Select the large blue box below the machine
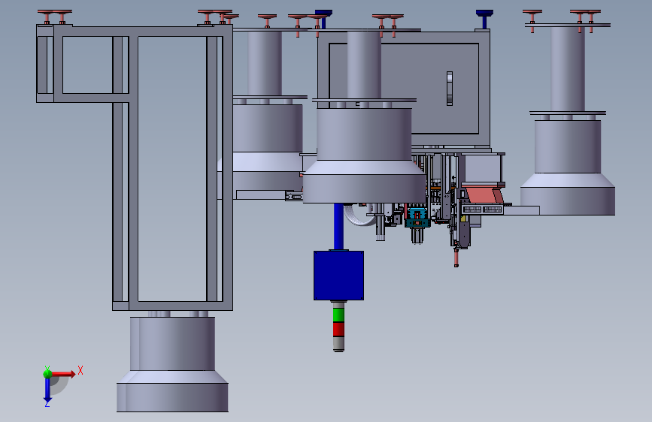Screen dimensions: 652x422 [x=339, y=275]
